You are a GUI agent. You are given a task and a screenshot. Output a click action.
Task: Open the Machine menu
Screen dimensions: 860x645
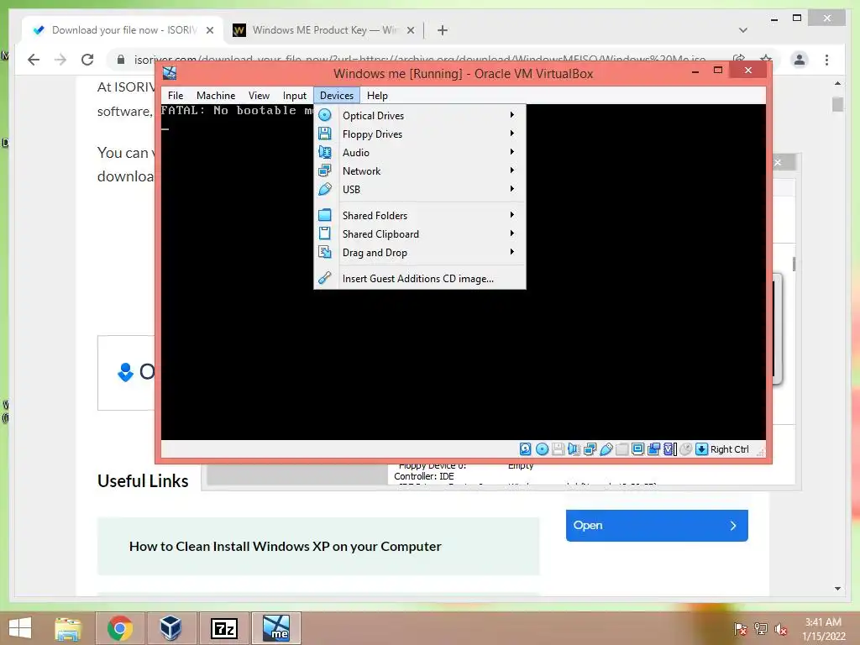tap(216, 96)
